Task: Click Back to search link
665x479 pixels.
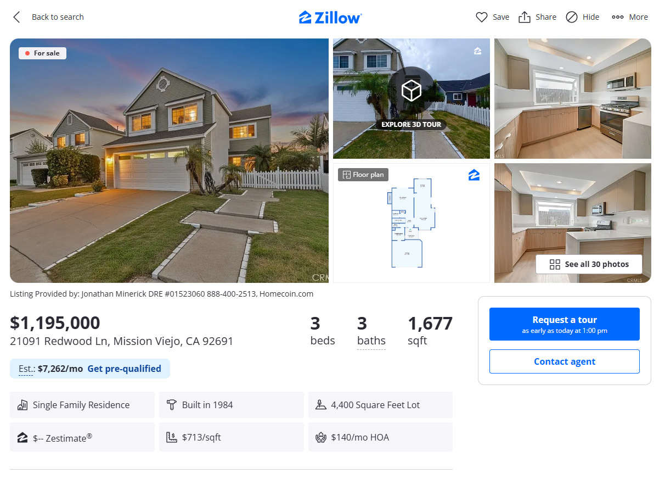Action: tap(58, 17)
